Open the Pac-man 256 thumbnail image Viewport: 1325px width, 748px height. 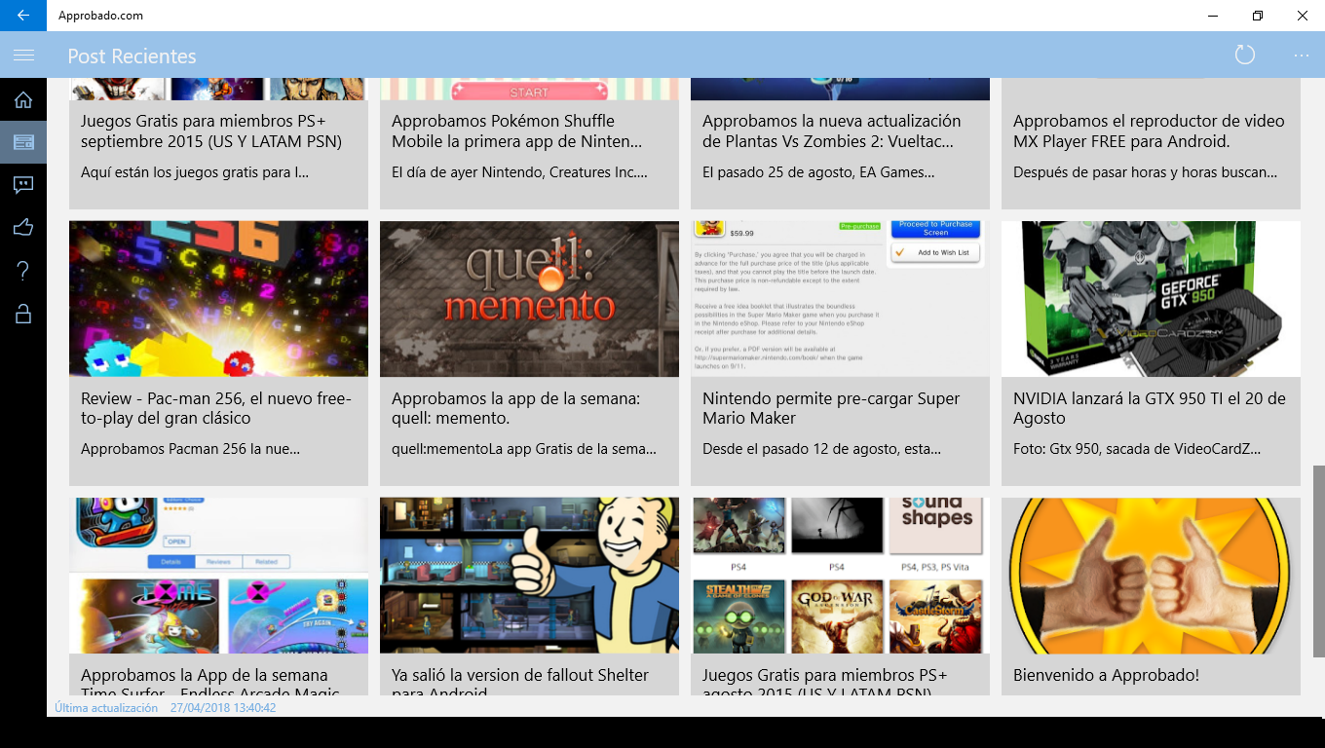(218, 299)
